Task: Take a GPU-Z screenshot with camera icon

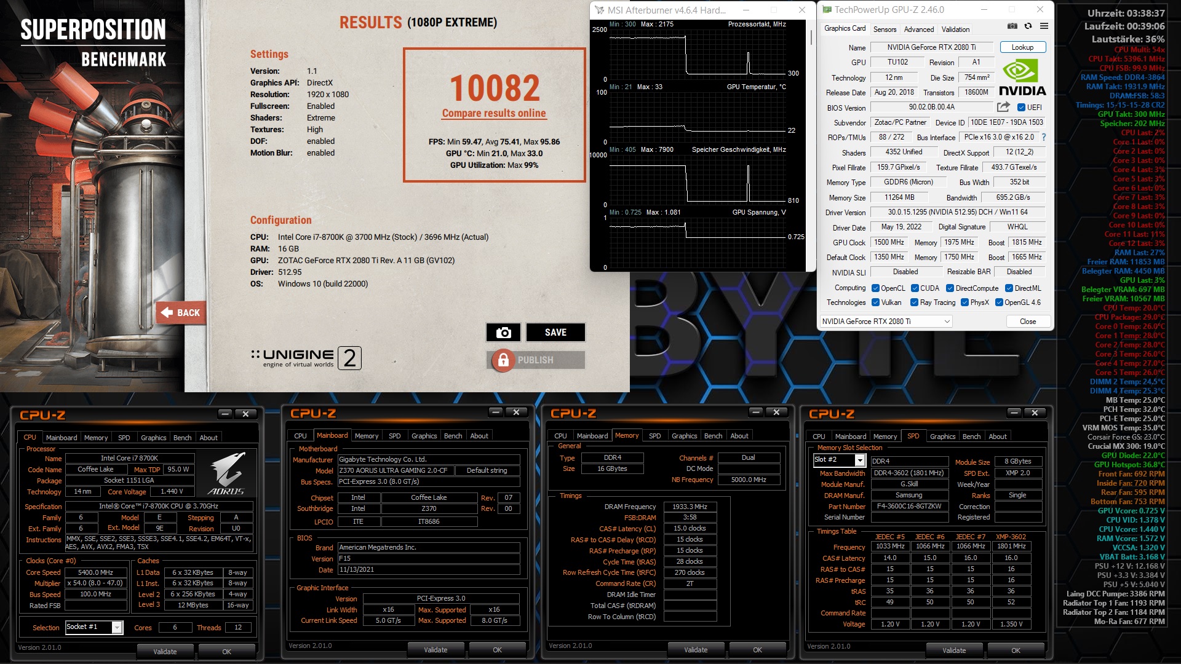Action: pos(1012,26)
